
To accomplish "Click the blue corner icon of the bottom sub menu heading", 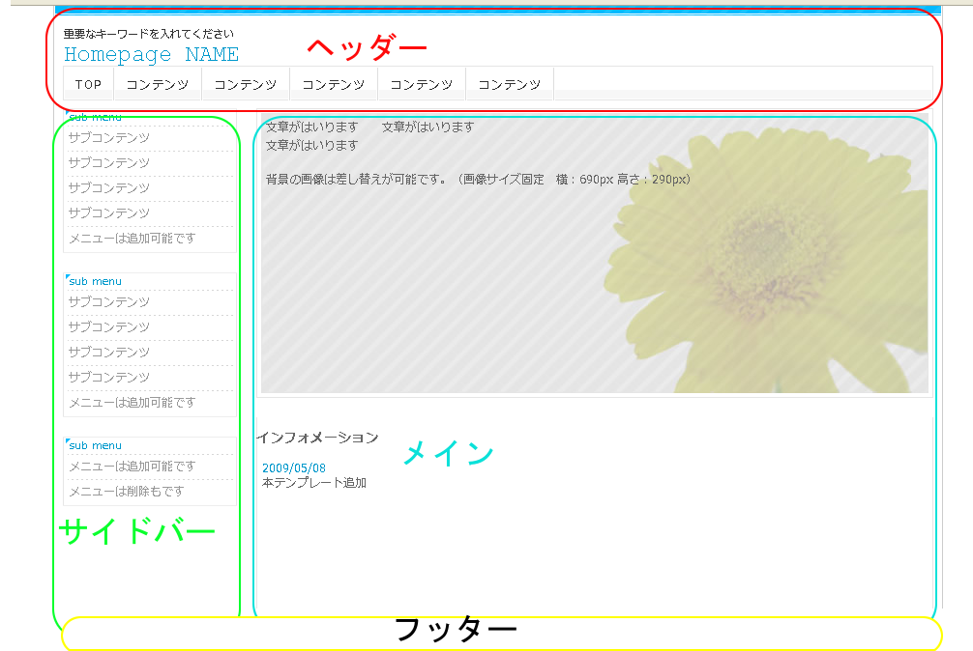I will 67,441.
